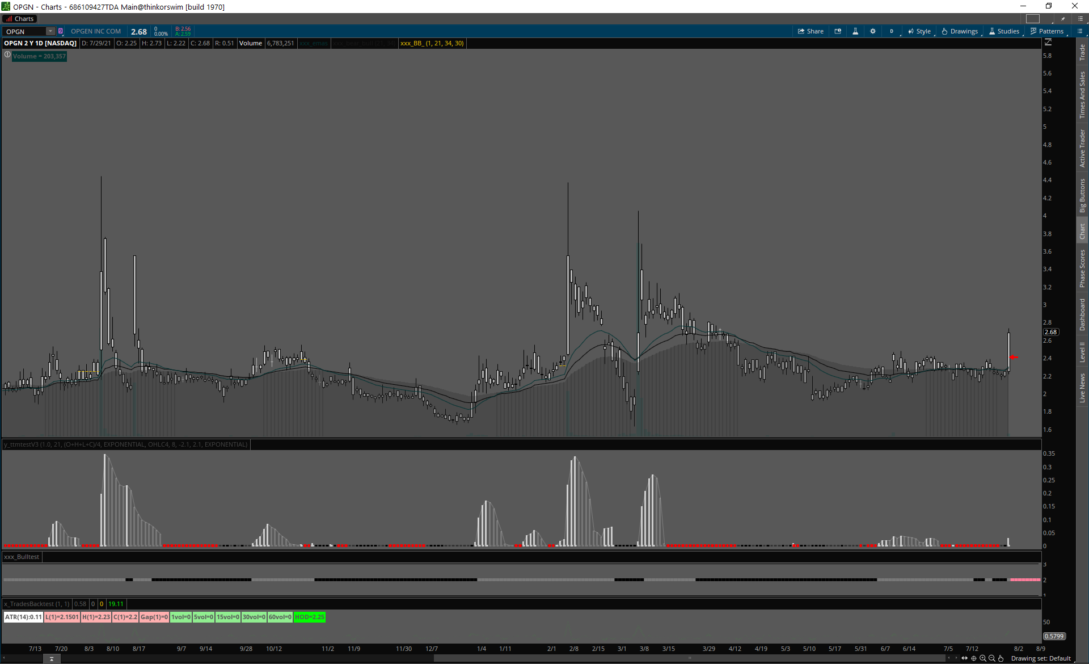The height and width of the screenshot is (664, 1089).
Task: Open the D timeframe dropdown
Action: click(x=892, y=31)
